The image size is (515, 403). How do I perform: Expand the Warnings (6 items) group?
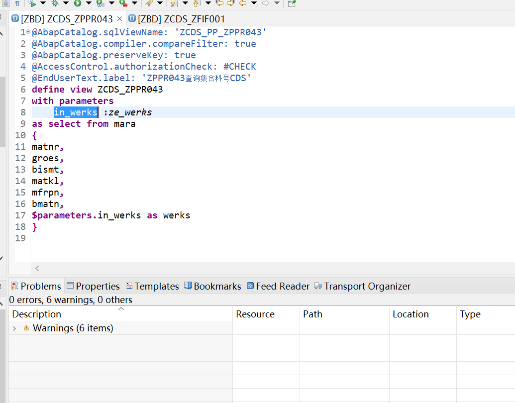[x=14, y=328]
